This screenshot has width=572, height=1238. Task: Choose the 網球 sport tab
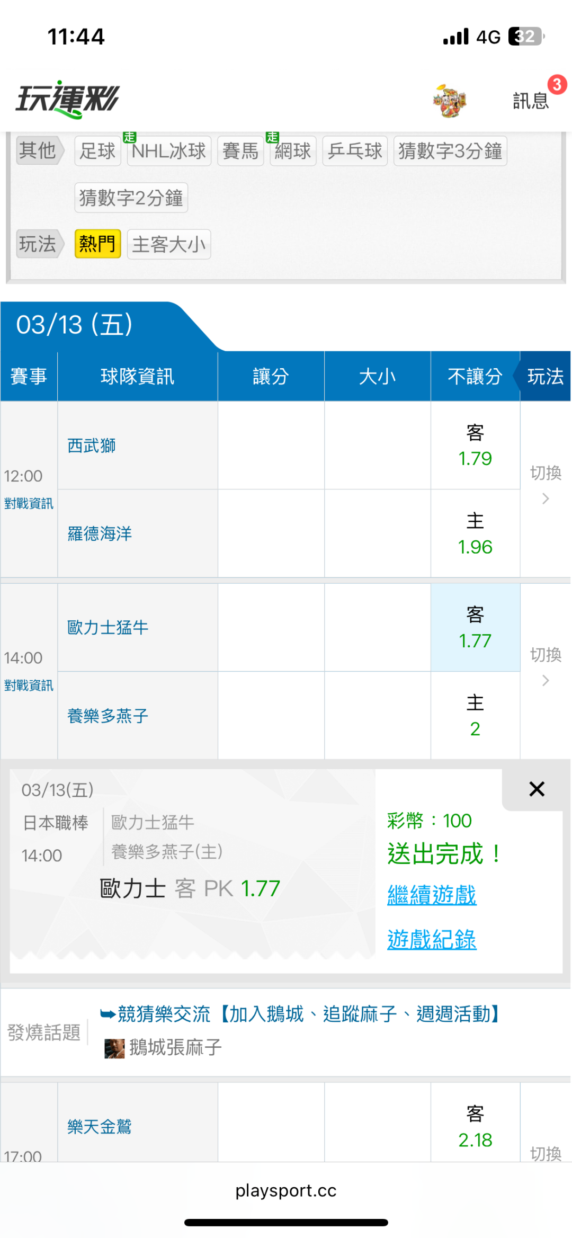click(293, 152)
